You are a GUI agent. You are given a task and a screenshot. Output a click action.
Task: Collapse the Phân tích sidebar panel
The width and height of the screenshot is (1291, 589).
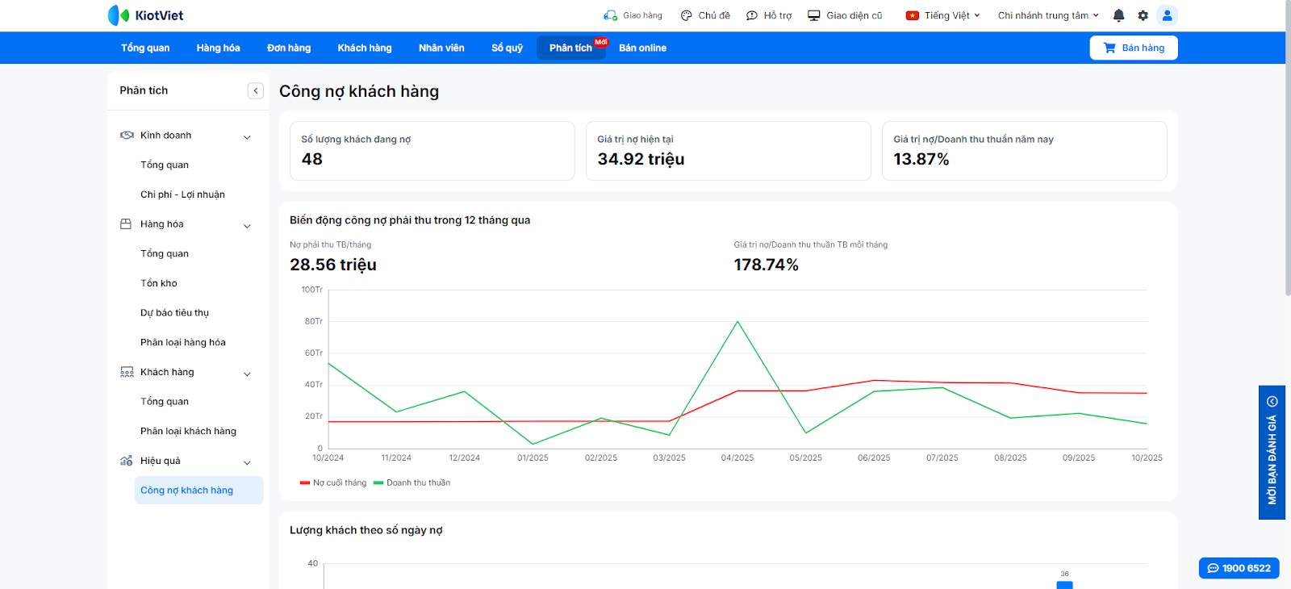[256, 90]
